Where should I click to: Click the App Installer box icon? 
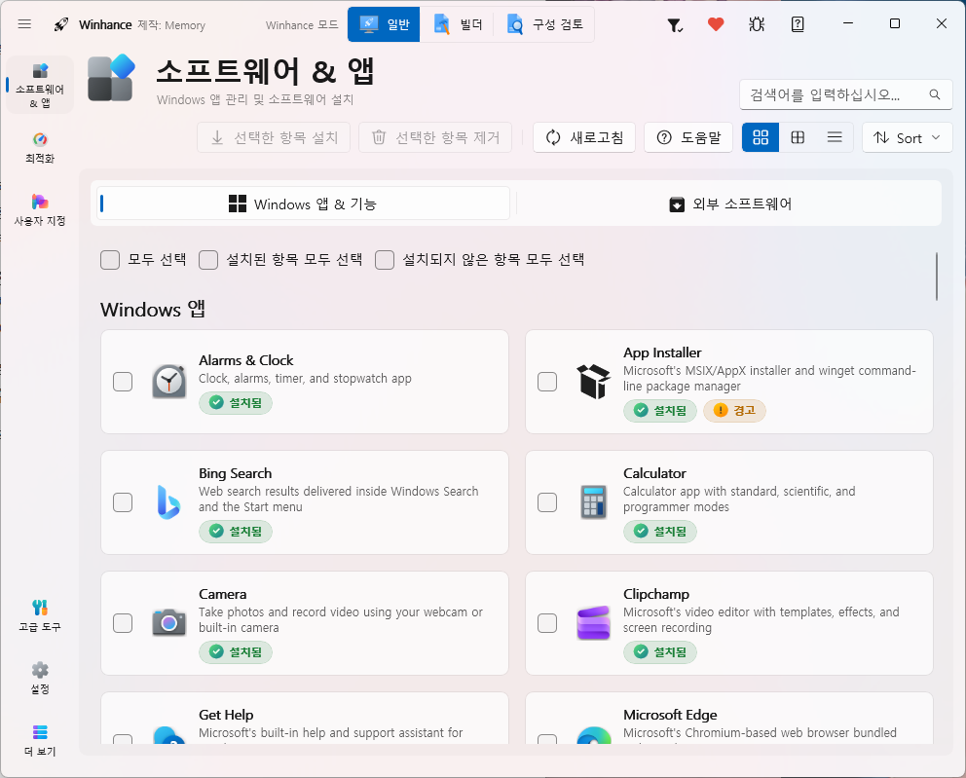coord(593,382)
